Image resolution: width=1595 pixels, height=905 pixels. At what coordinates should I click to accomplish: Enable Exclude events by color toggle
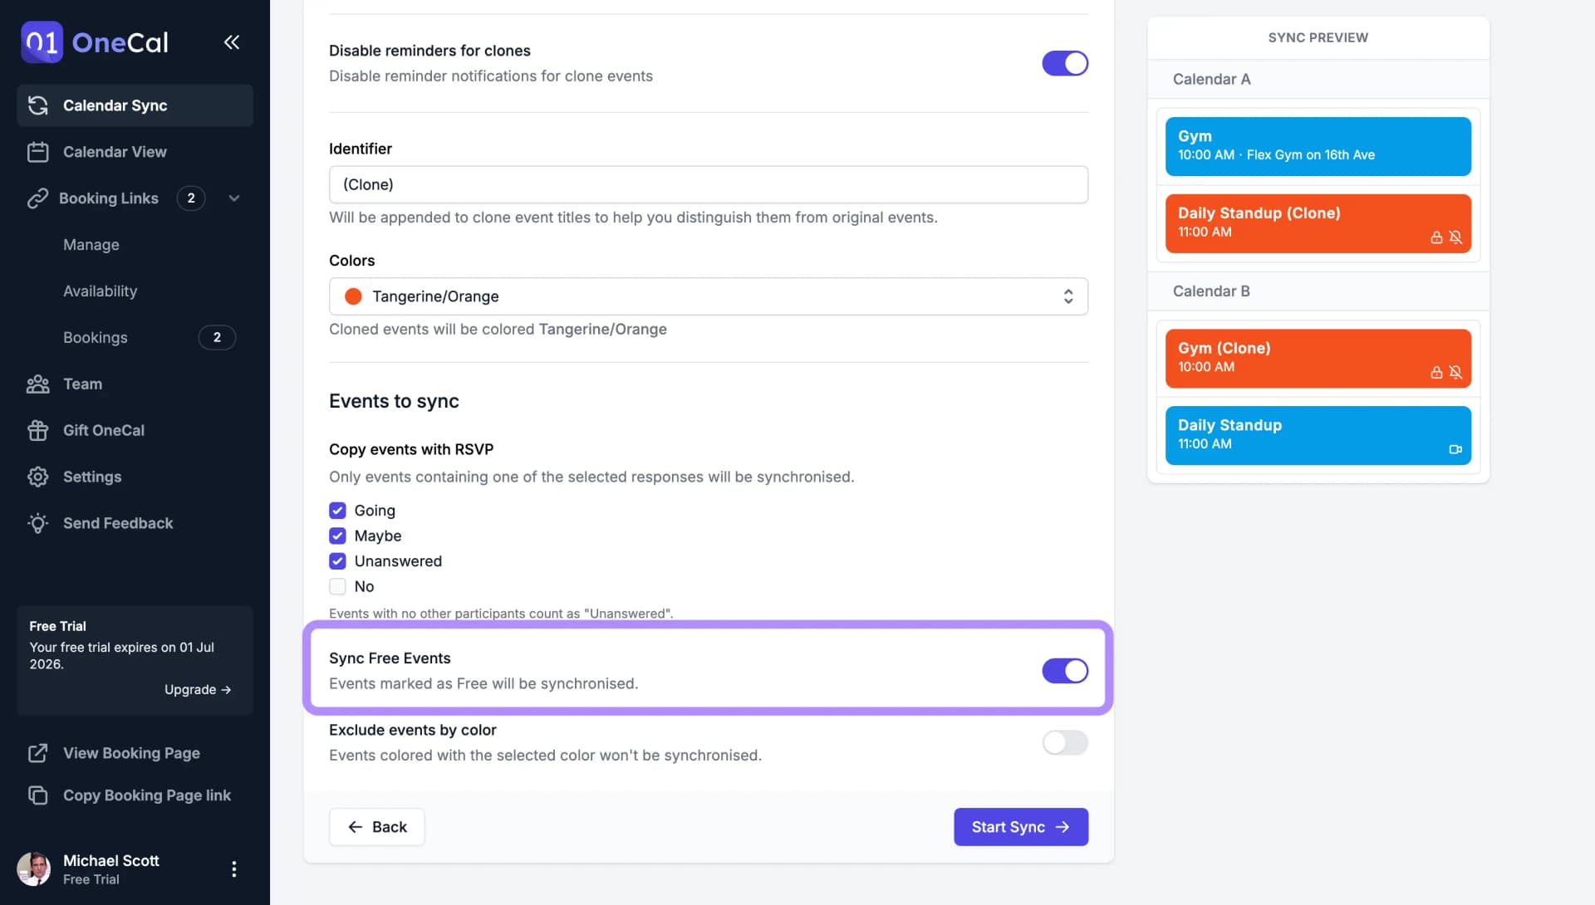[x=1064, y=742]
